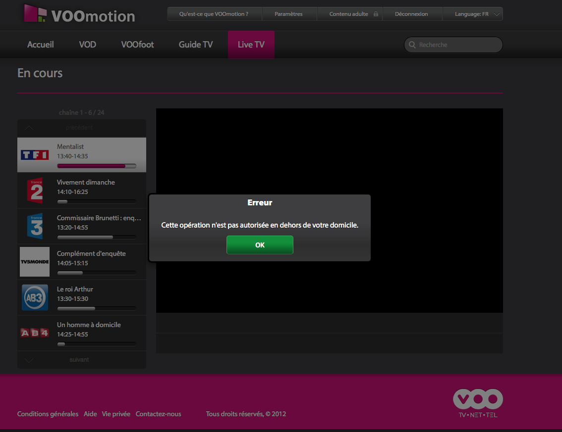Open the Conditions générales link

(x=48, y=414)
